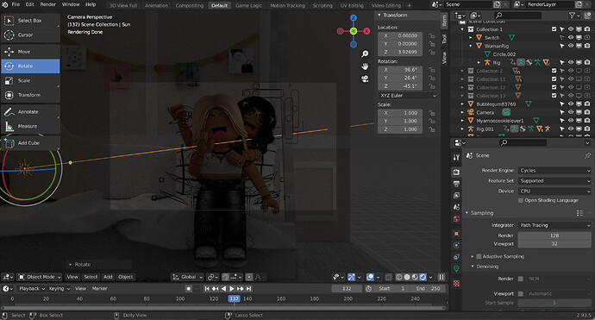Switch to the UV Editing workspace tab
The image size is (595, 320).
click(x=351, y=5)
